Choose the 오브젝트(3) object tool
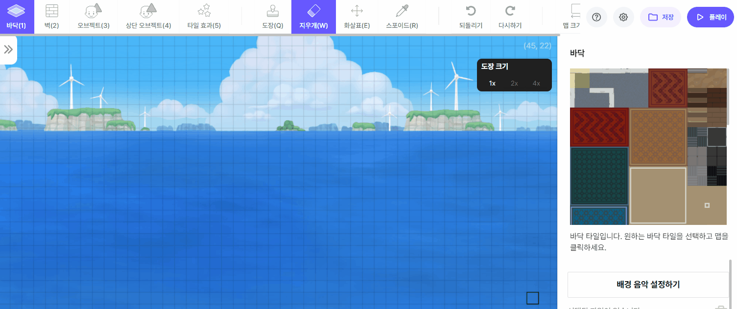Screen dimensions: 737x309 94,17
